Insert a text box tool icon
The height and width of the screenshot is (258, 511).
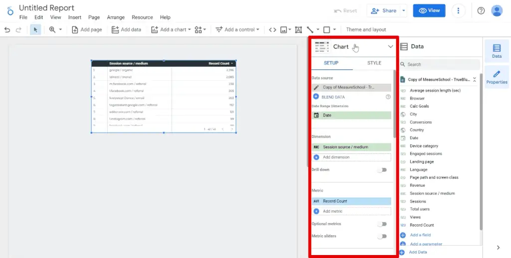tap(298, 30)
